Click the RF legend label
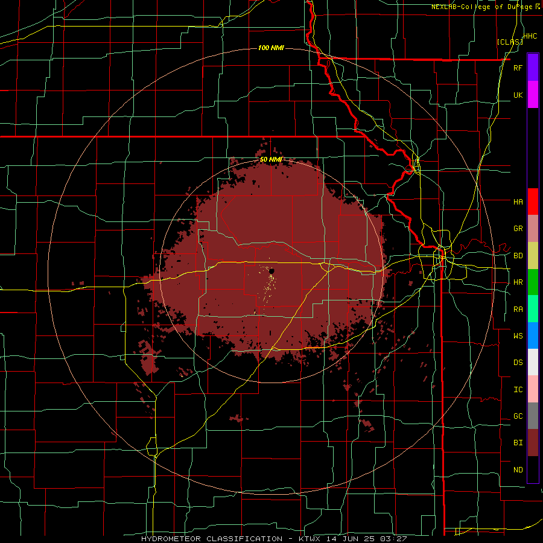This screenshot has width=543, height=543. click(x=518, y=68)
